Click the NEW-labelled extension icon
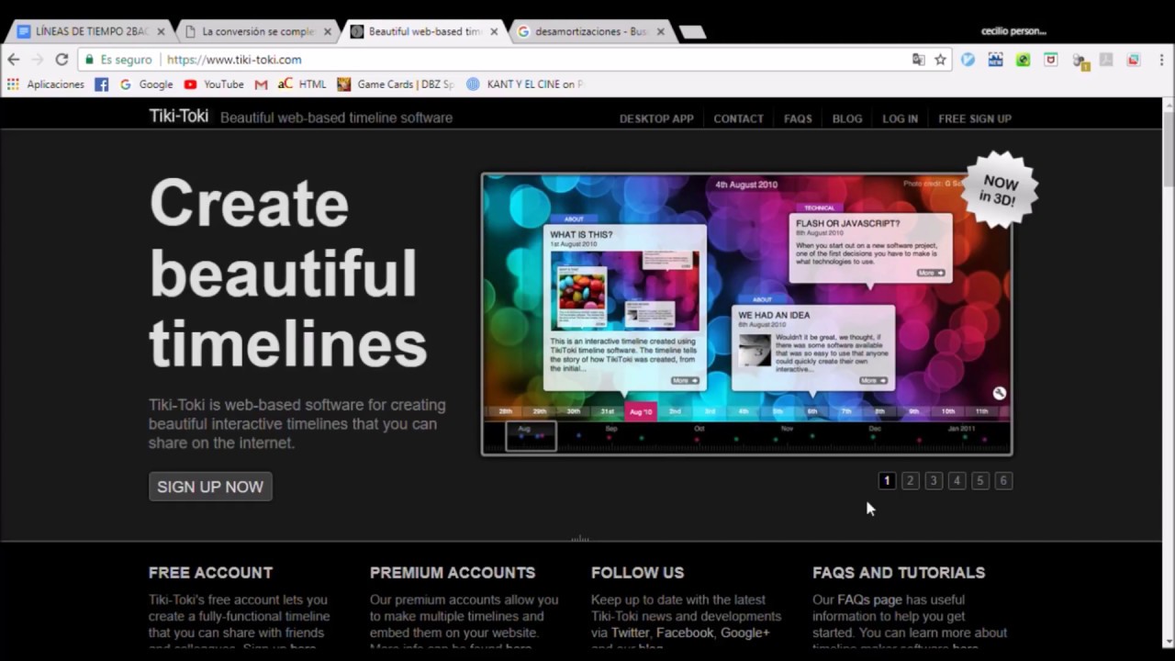Screen dimensions: 1175x661 (995, 60)
